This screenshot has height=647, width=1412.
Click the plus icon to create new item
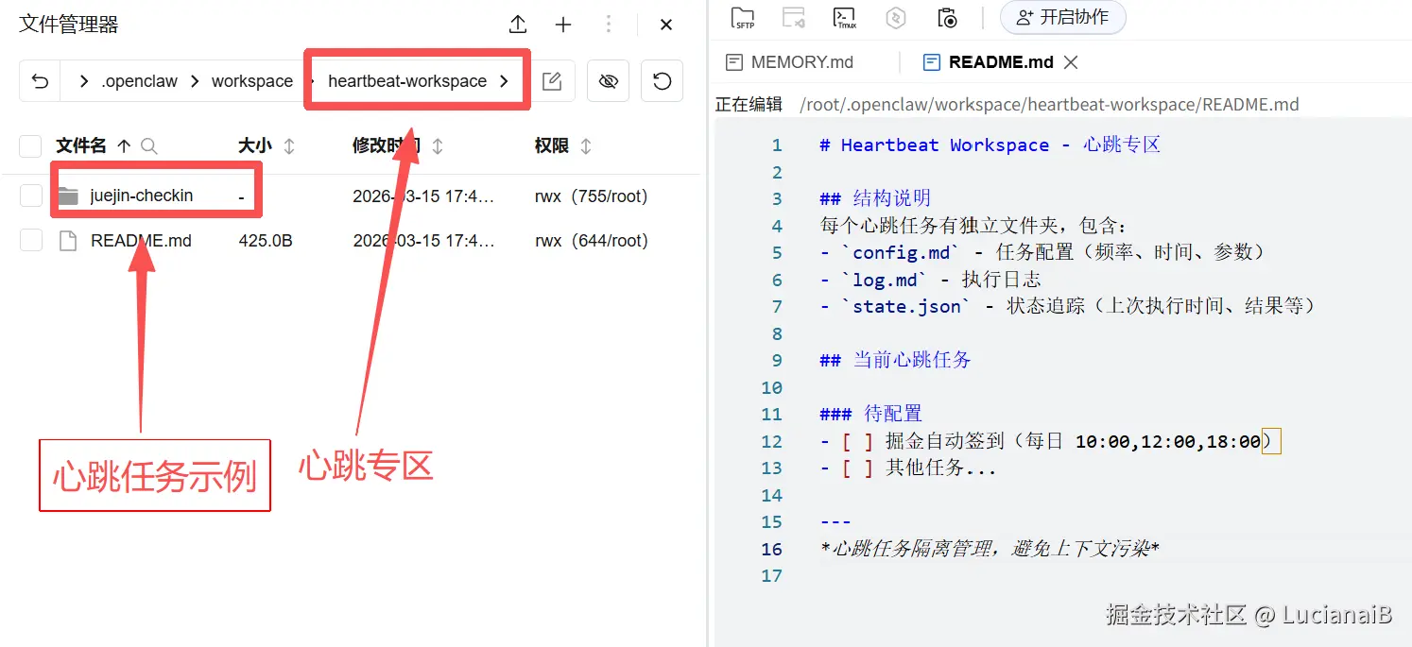coord(563,25)
